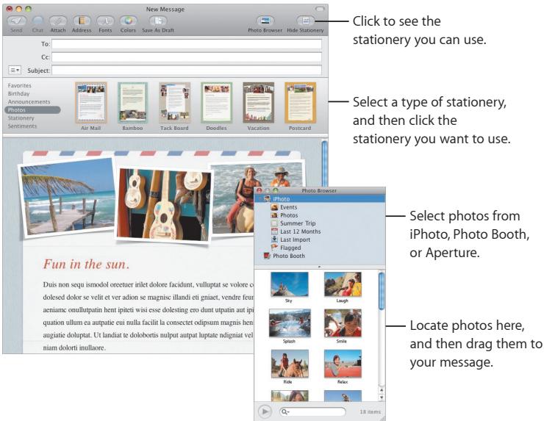Click Hide Stationery toolbar icon
The image size is (544, 421).
[305, 21]
